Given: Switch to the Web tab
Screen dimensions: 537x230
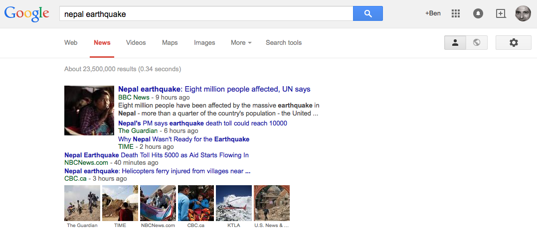Looking at the screenshot, I should point(71,43).
